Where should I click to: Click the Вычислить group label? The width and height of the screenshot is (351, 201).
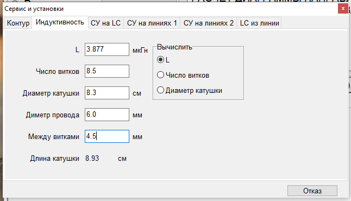click(x=174, y=47)
